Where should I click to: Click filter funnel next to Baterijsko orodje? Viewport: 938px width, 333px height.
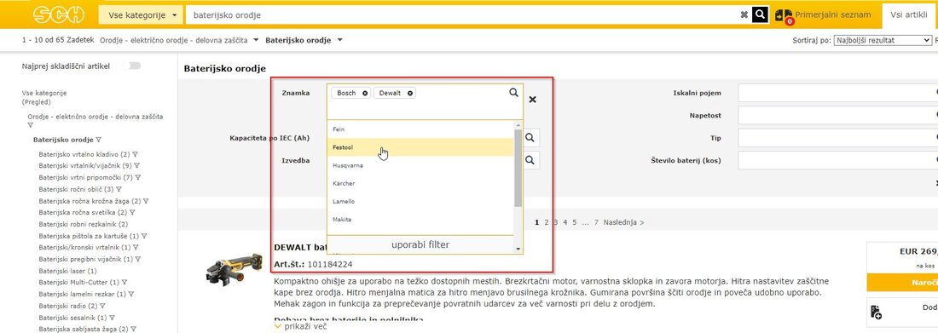pos(99,140)
